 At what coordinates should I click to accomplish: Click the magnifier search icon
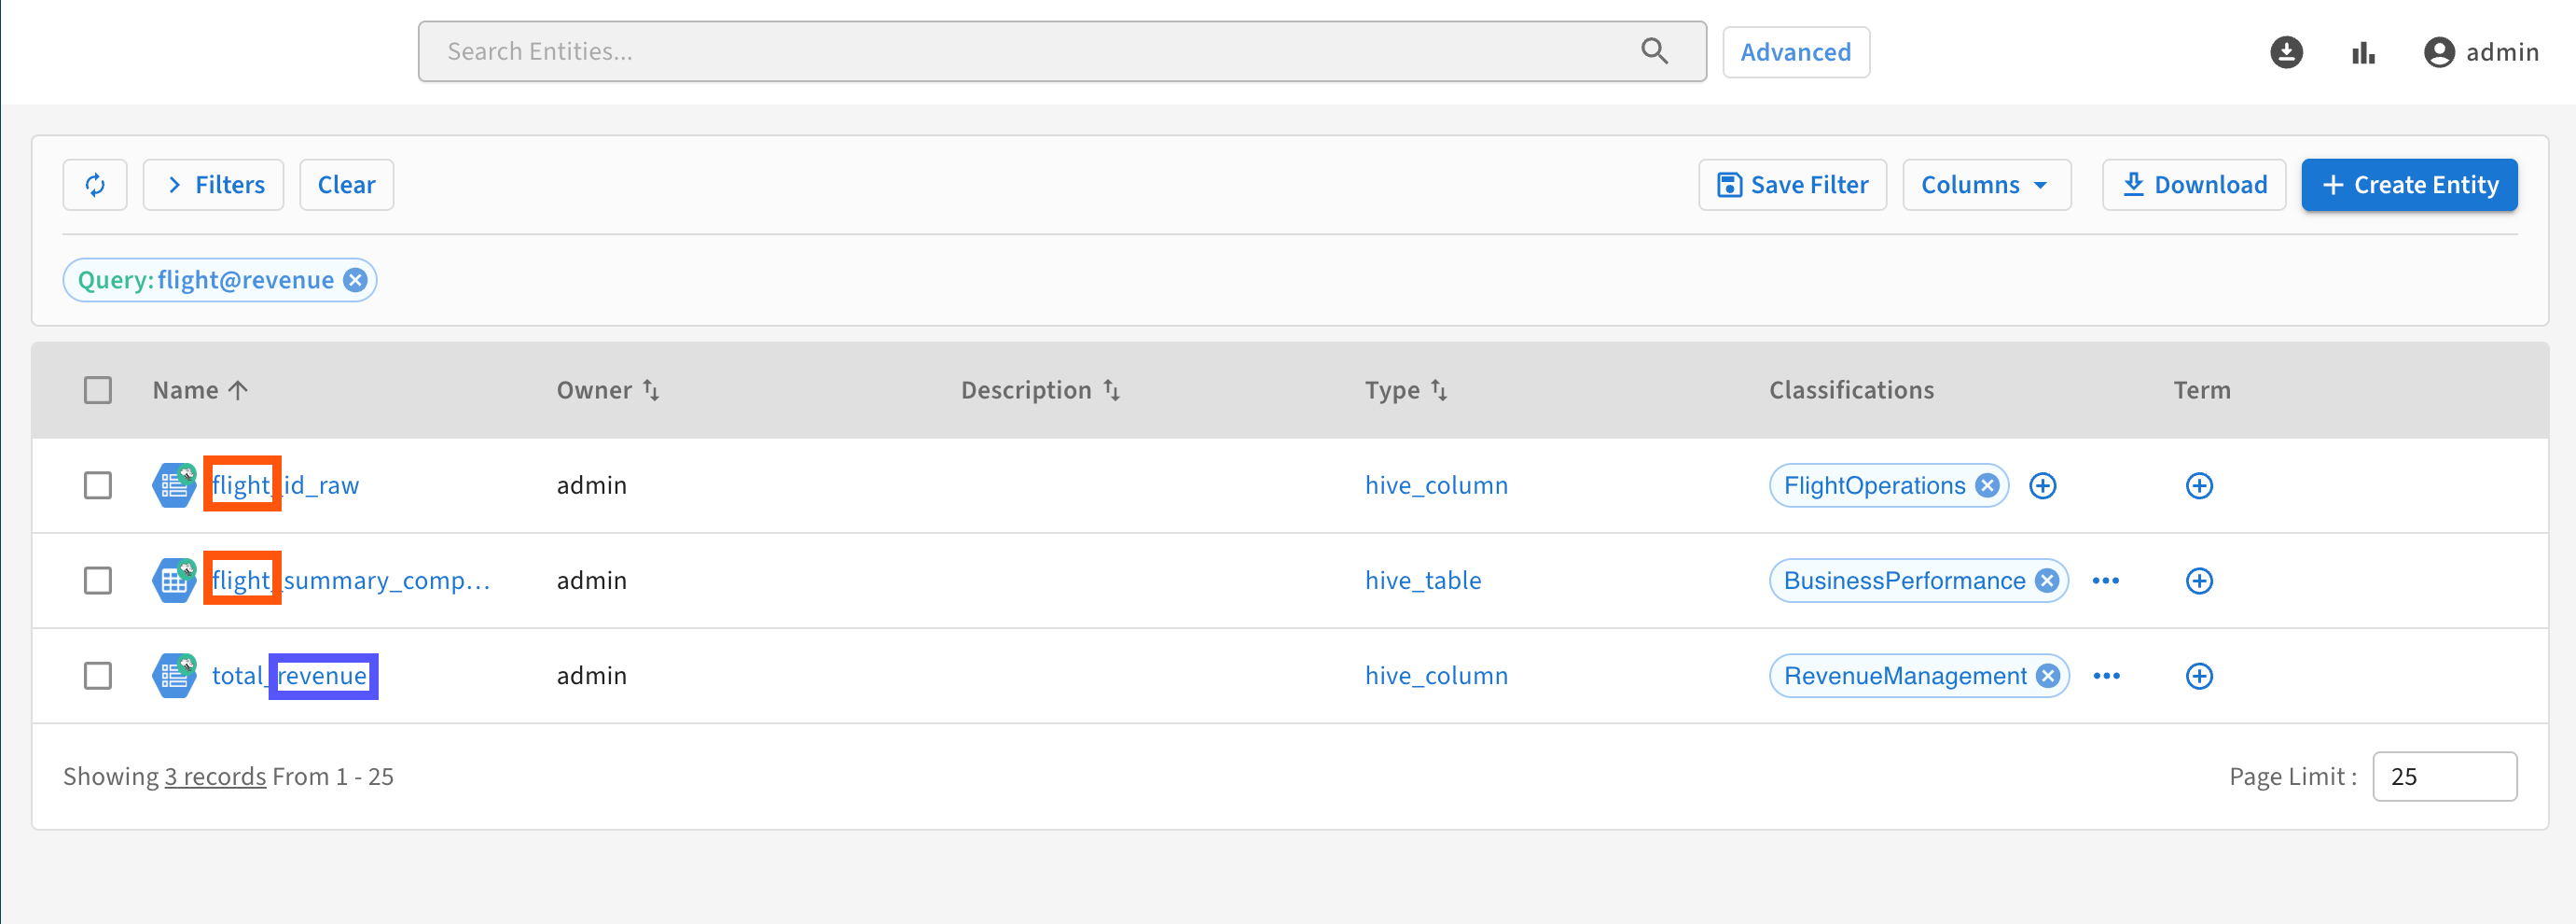coord(1654,51)
